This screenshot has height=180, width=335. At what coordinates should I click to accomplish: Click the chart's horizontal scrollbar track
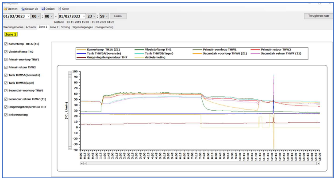pyautogui.click(x=199, y=163)
